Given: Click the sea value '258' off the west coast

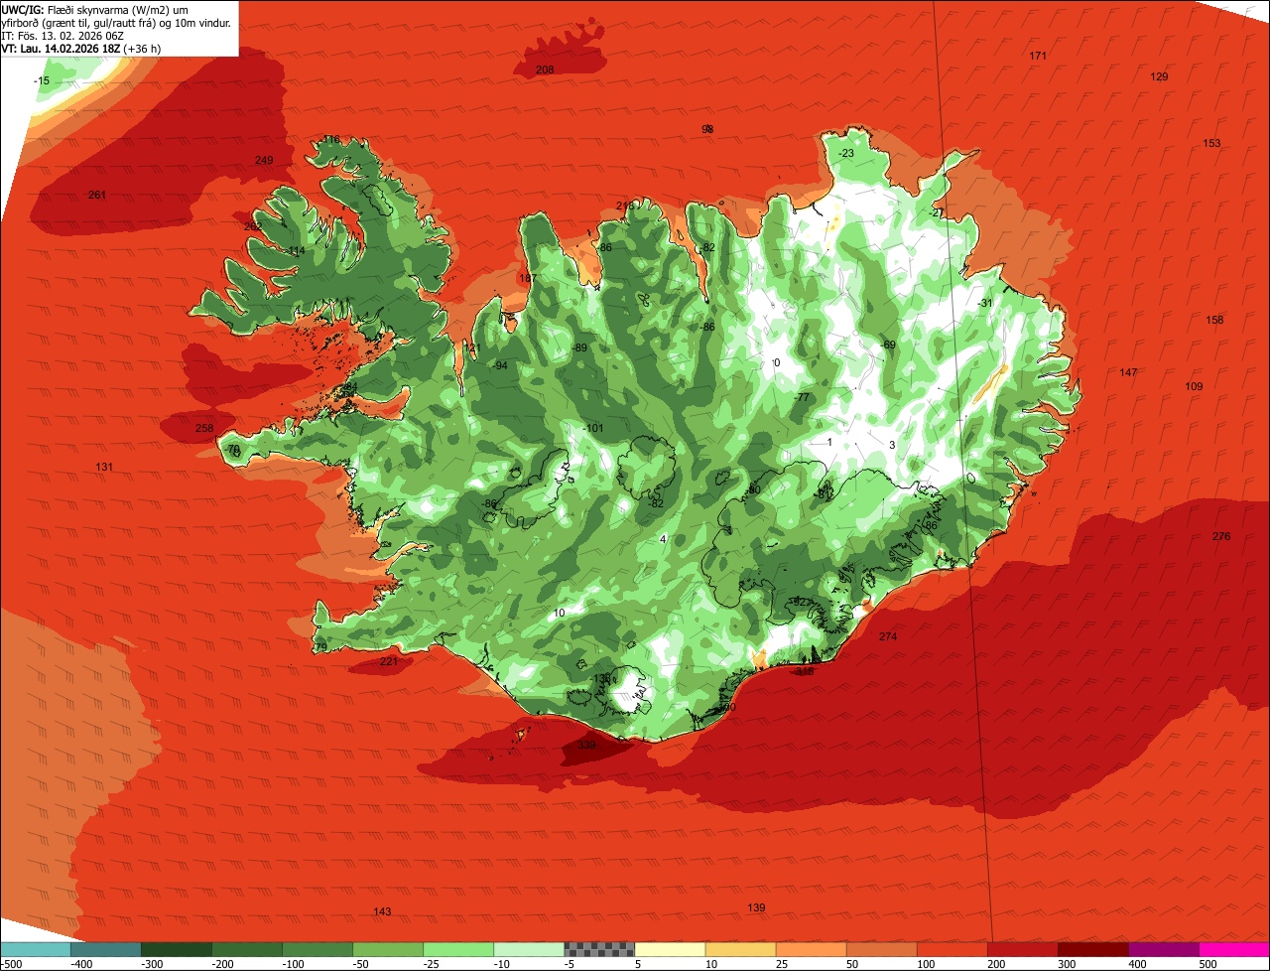Looking at the screenshot, I should coord(203,428).
